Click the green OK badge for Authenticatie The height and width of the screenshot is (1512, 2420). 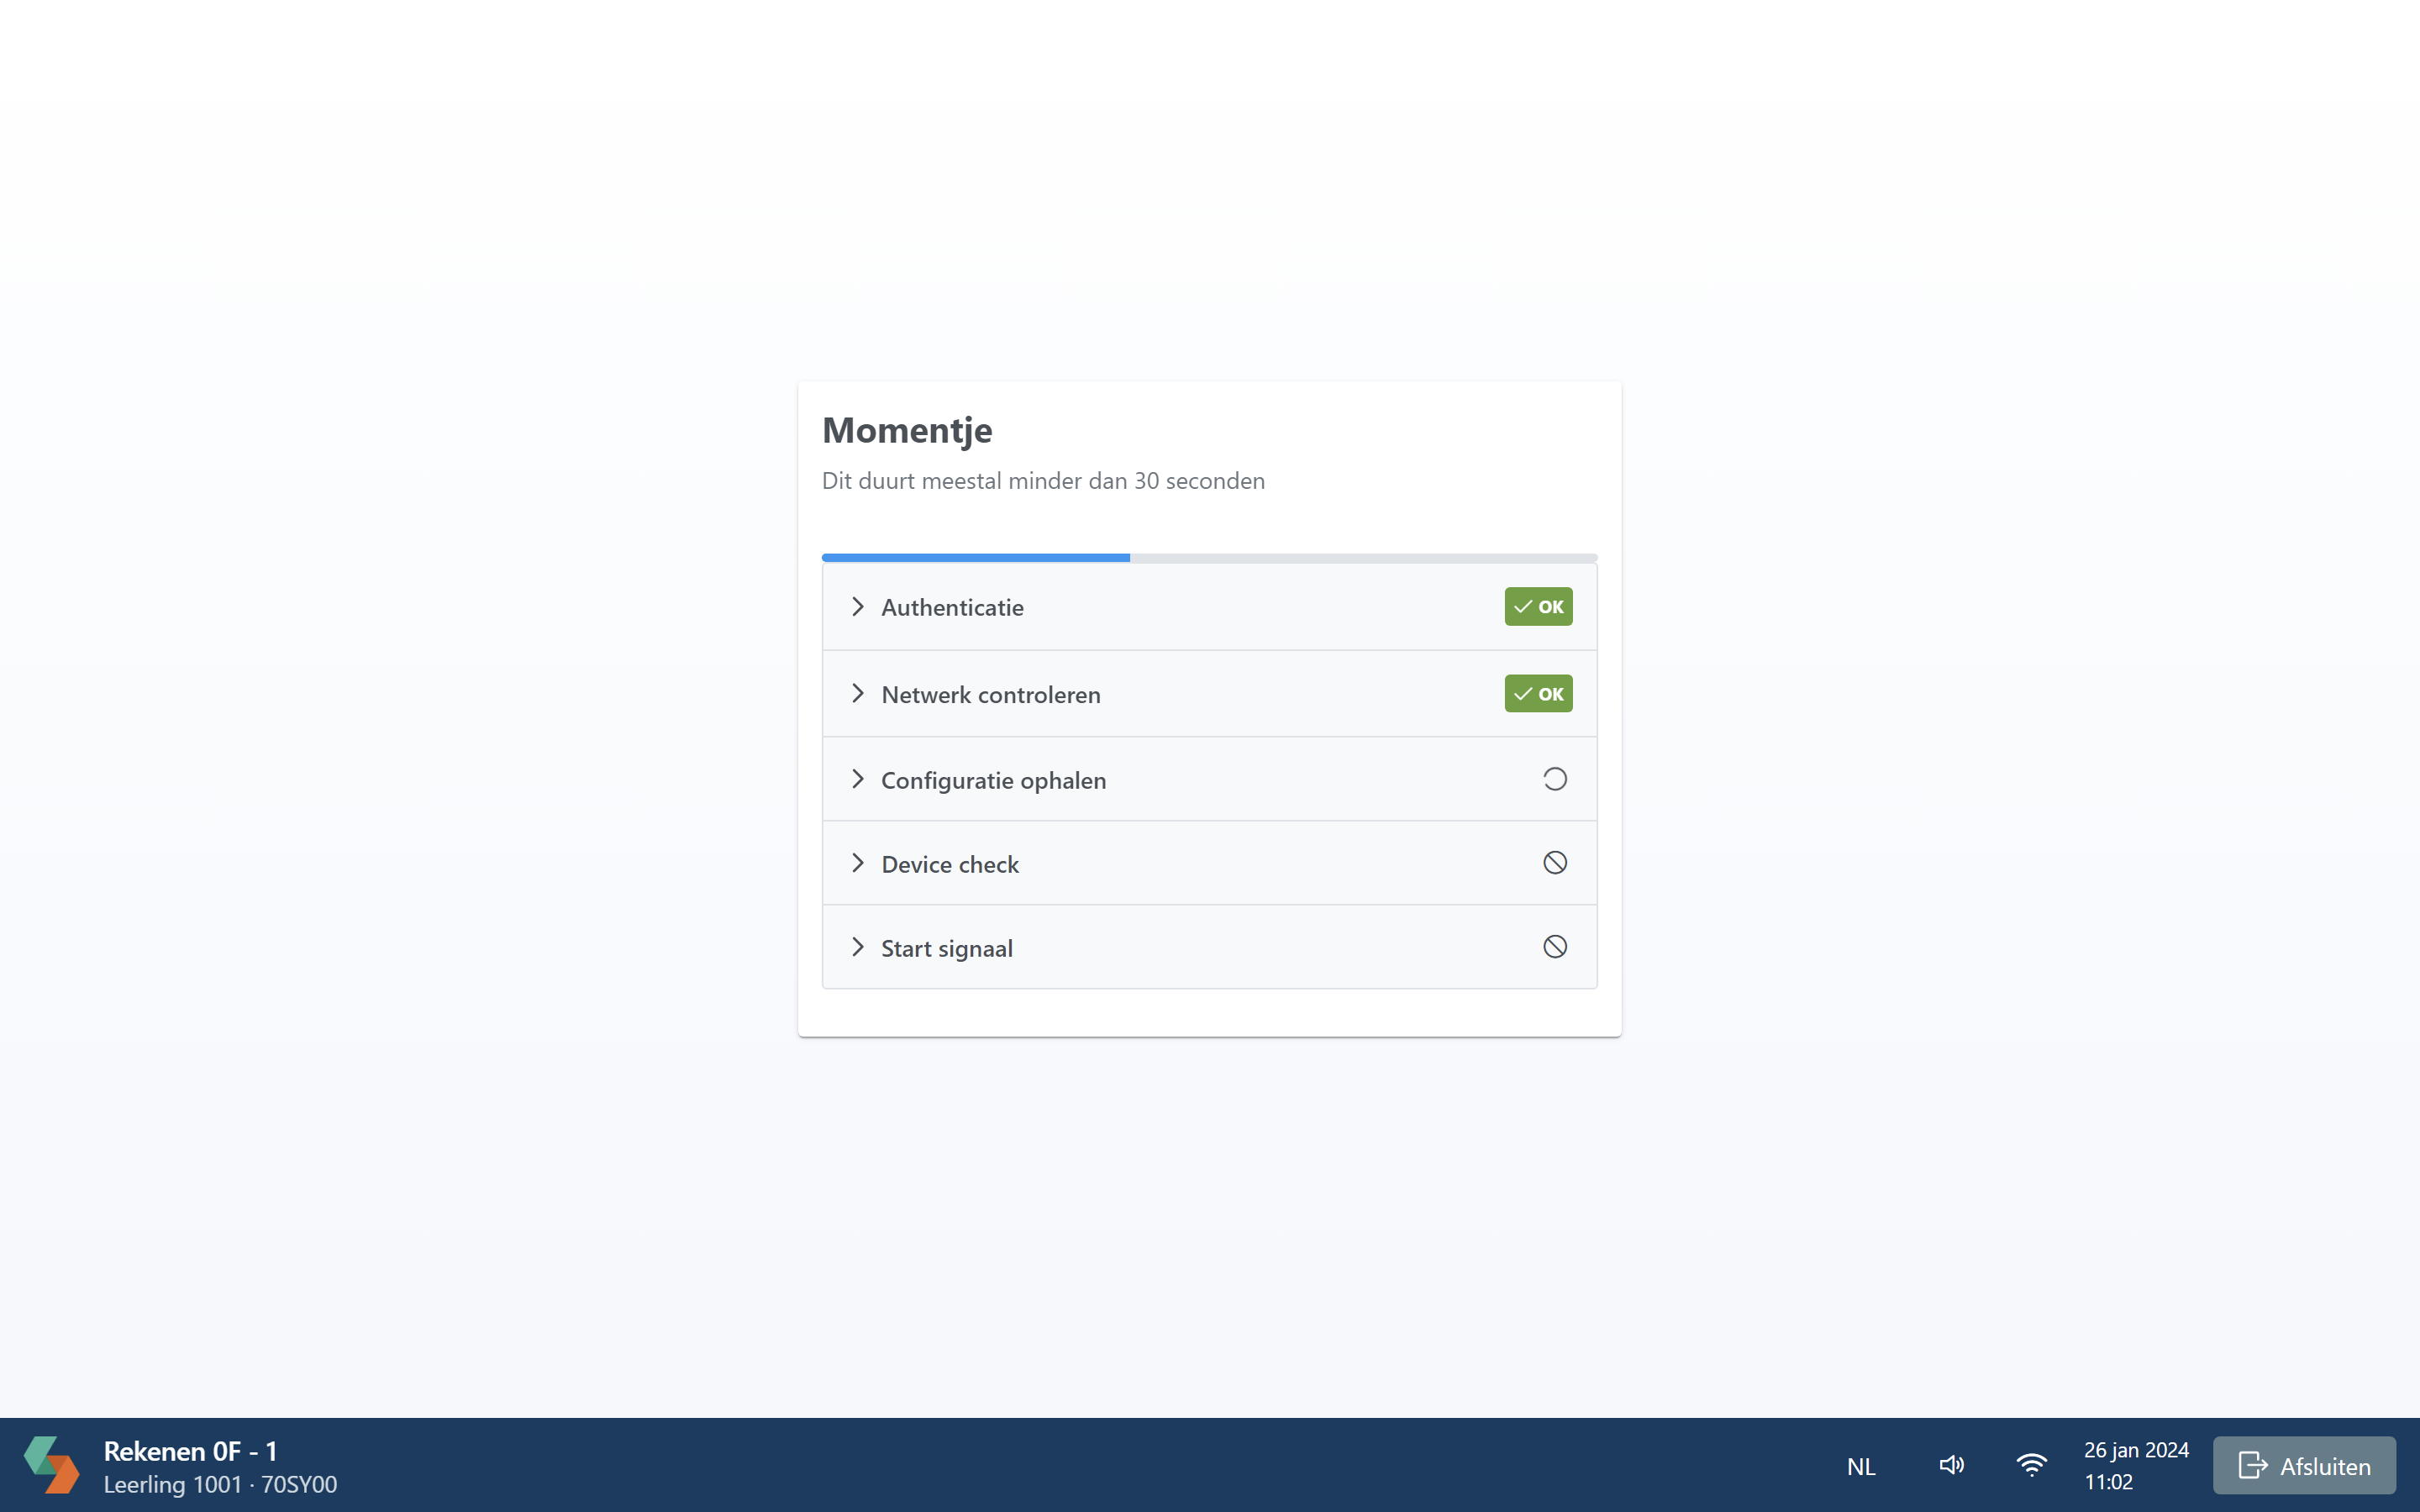coord(1538,607)
